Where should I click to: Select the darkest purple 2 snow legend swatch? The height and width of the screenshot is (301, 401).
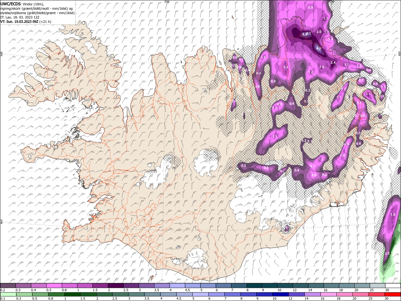[115, 286]
